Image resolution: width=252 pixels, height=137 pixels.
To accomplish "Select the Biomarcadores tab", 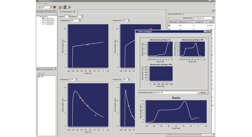I will 68,12.
